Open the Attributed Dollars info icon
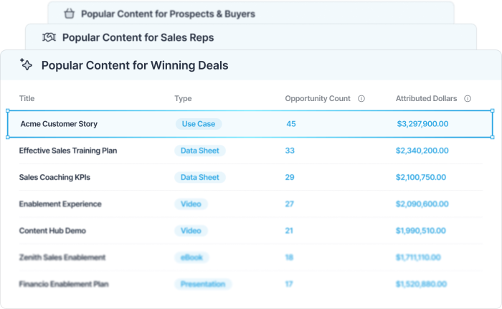The width and height of the screenshot is (502, 309). [468, 99]
